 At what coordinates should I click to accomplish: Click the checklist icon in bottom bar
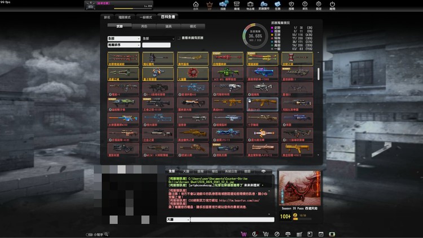click(299, 234)
